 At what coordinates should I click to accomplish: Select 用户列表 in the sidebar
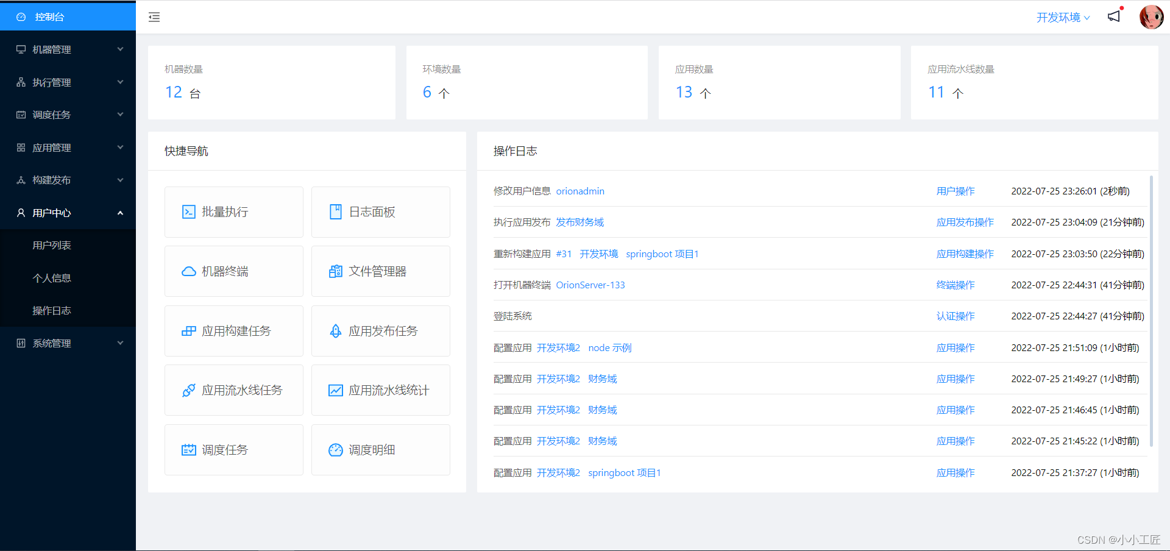point(52,245)
